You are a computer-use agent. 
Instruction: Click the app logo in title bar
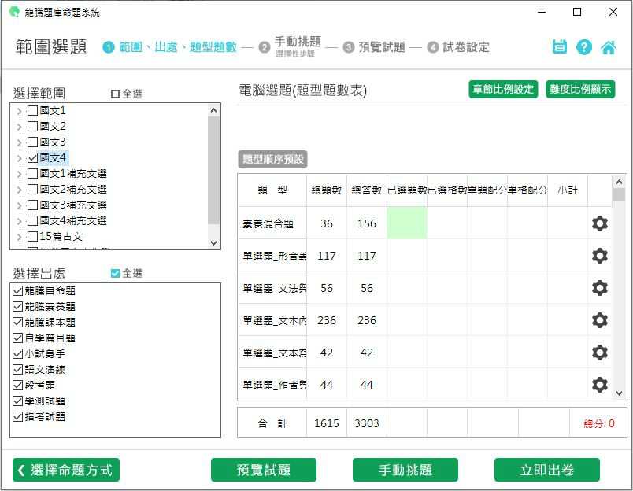(x=14, y=12)
